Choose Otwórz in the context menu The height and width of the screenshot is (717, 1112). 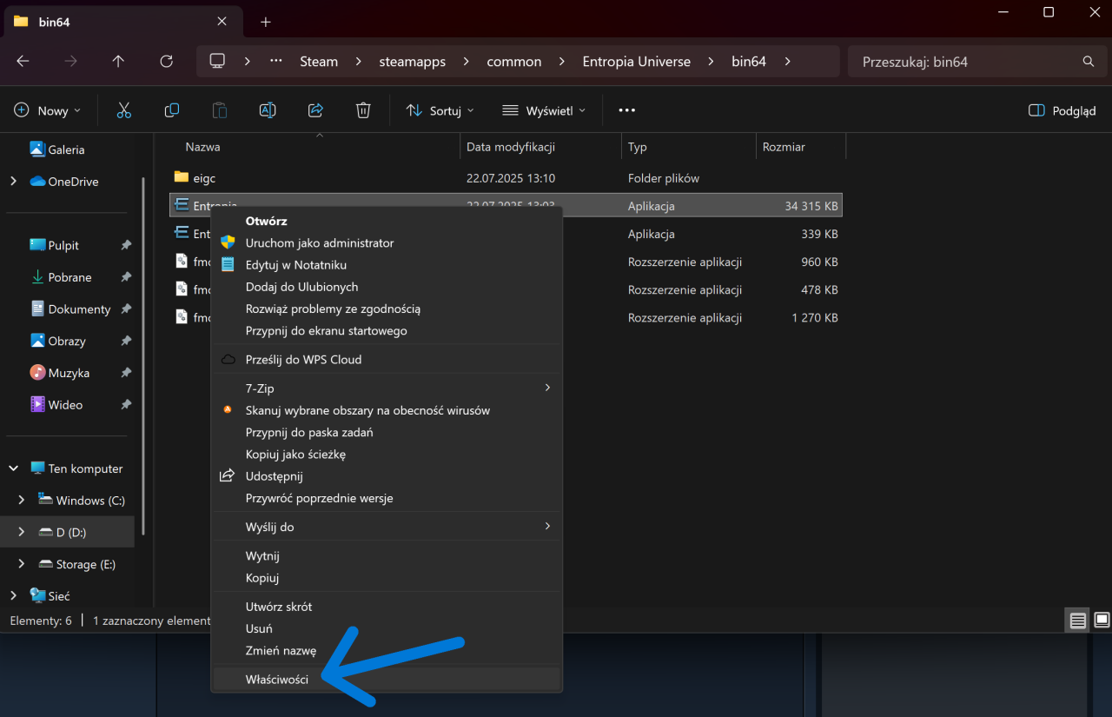(x=387, y=221)
